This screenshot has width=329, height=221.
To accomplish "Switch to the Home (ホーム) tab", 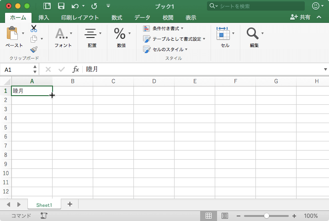I will click(18, 17).
